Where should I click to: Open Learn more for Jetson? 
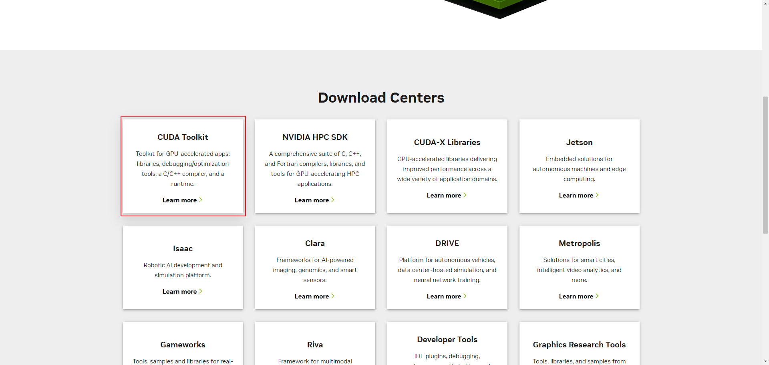[x=576, y=196]
